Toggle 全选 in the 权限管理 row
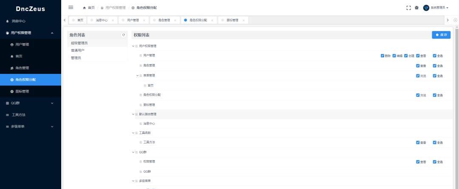The image size is (459, 189). tap(434, 162)
